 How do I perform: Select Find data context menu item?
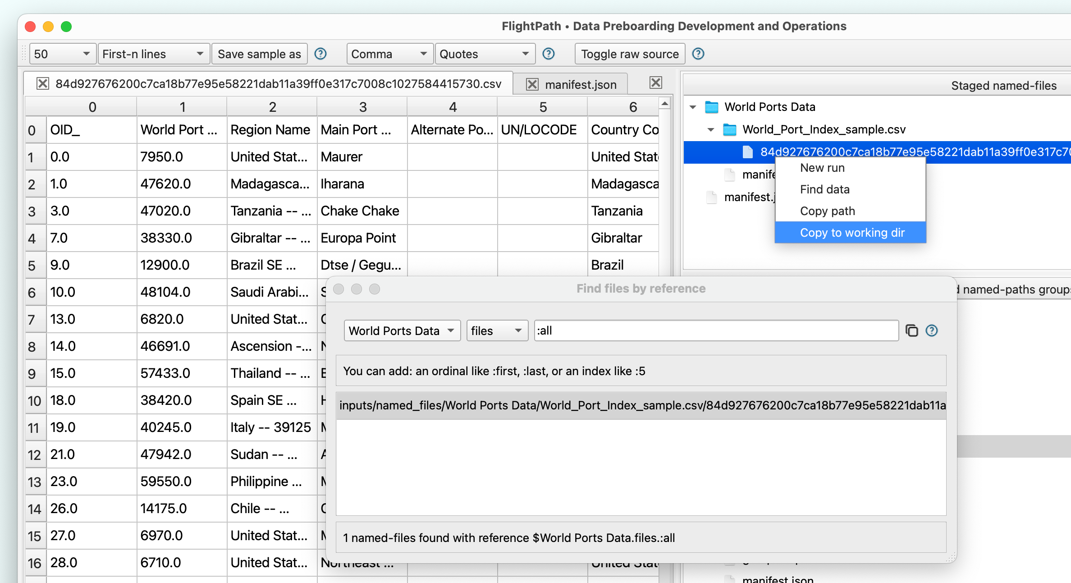tap(850, 189)
